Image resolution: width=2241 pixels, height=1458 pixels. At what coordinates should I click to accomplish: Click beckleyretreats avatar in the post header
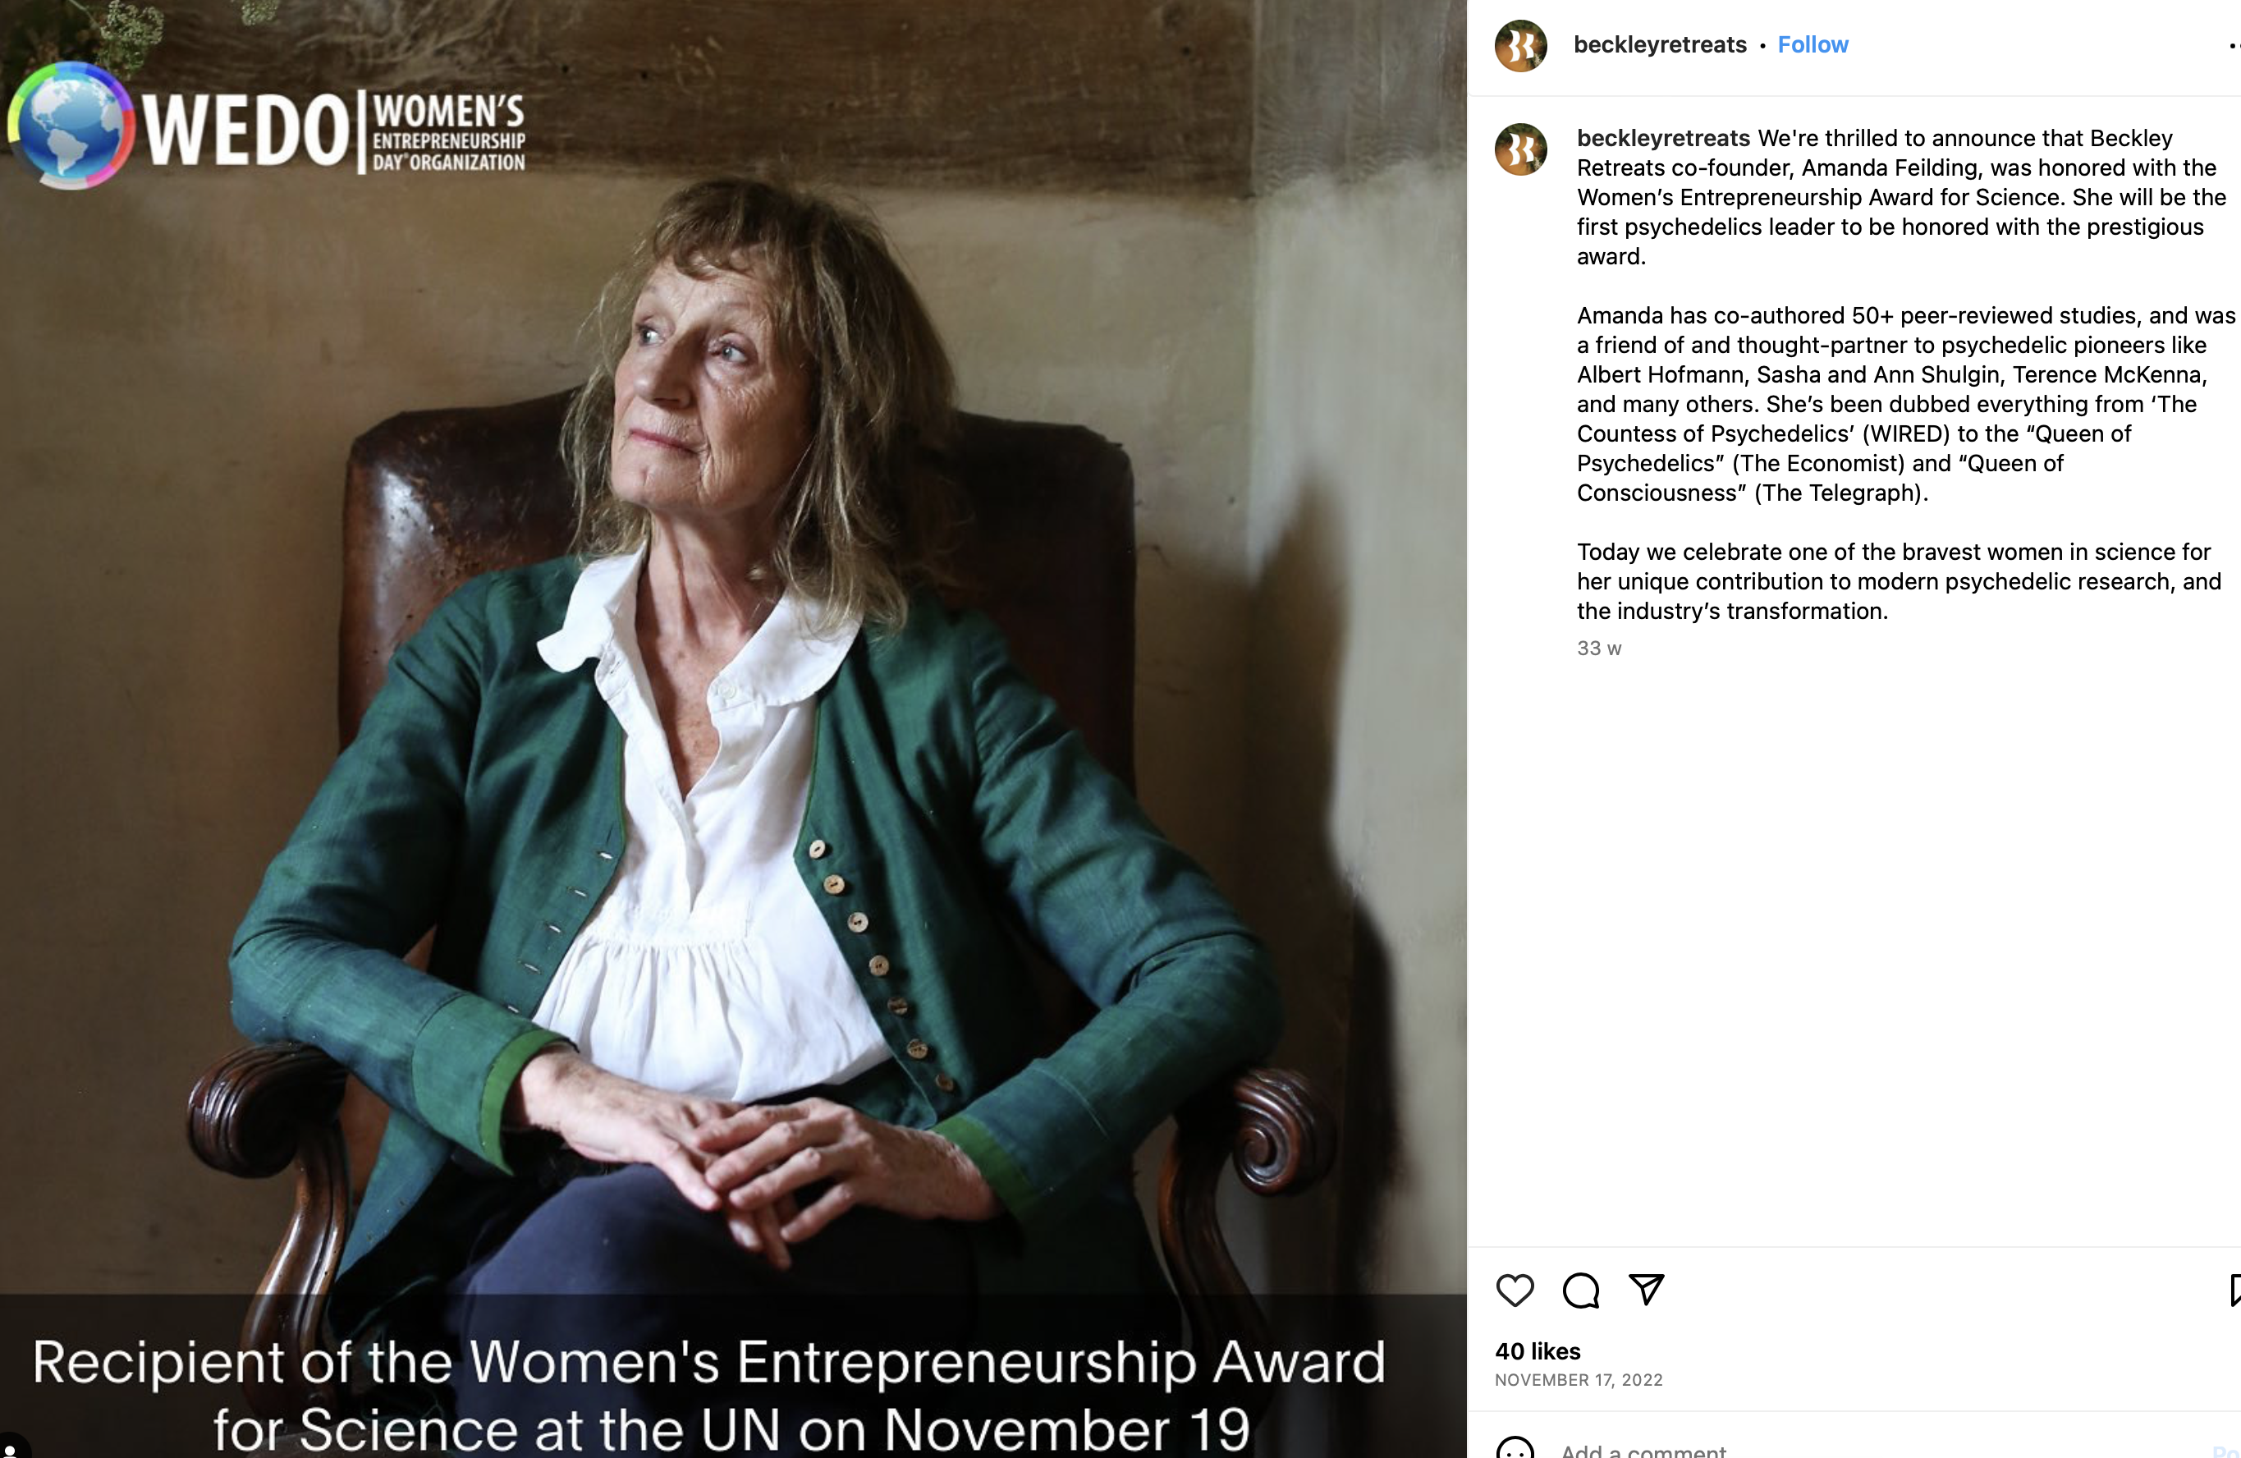(x=1520, y=45)
